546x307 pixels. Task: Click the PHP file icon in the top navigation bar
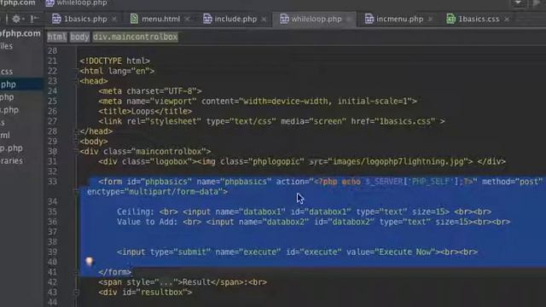pos(49,3)
